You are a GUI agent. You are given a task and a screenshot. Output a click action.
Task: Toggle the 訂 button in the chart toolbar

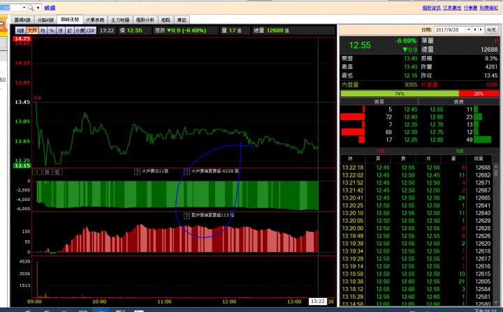pyautogui.click(x=69, y=31)
